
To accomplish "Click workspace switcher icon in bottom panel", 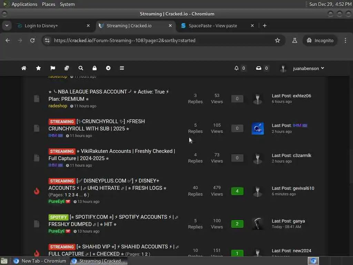I will point(313,261).
